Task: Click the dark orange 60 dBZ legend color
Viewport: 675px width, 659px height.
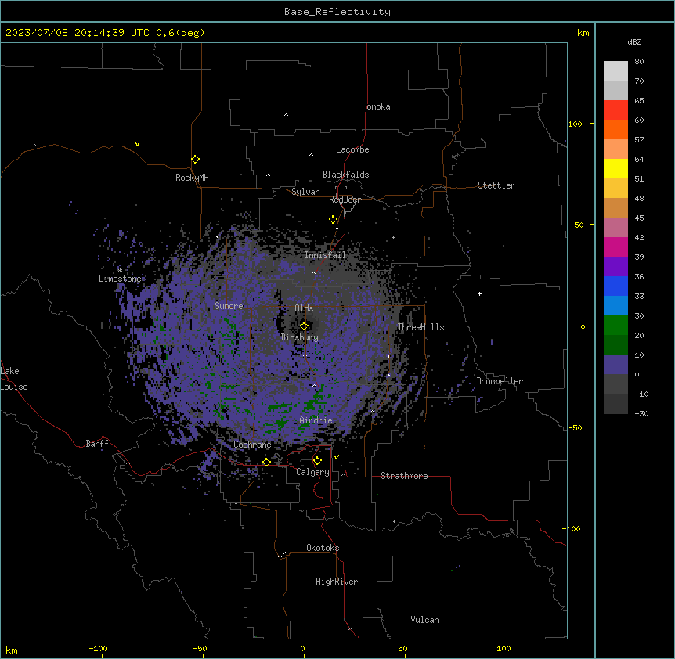Action: pyautogui.click(x=615, y=129)
